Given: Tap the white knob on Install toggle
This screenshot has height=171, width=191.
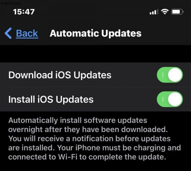Looking at the screenshot, I should pyautogui.click(x=175, y=99).
